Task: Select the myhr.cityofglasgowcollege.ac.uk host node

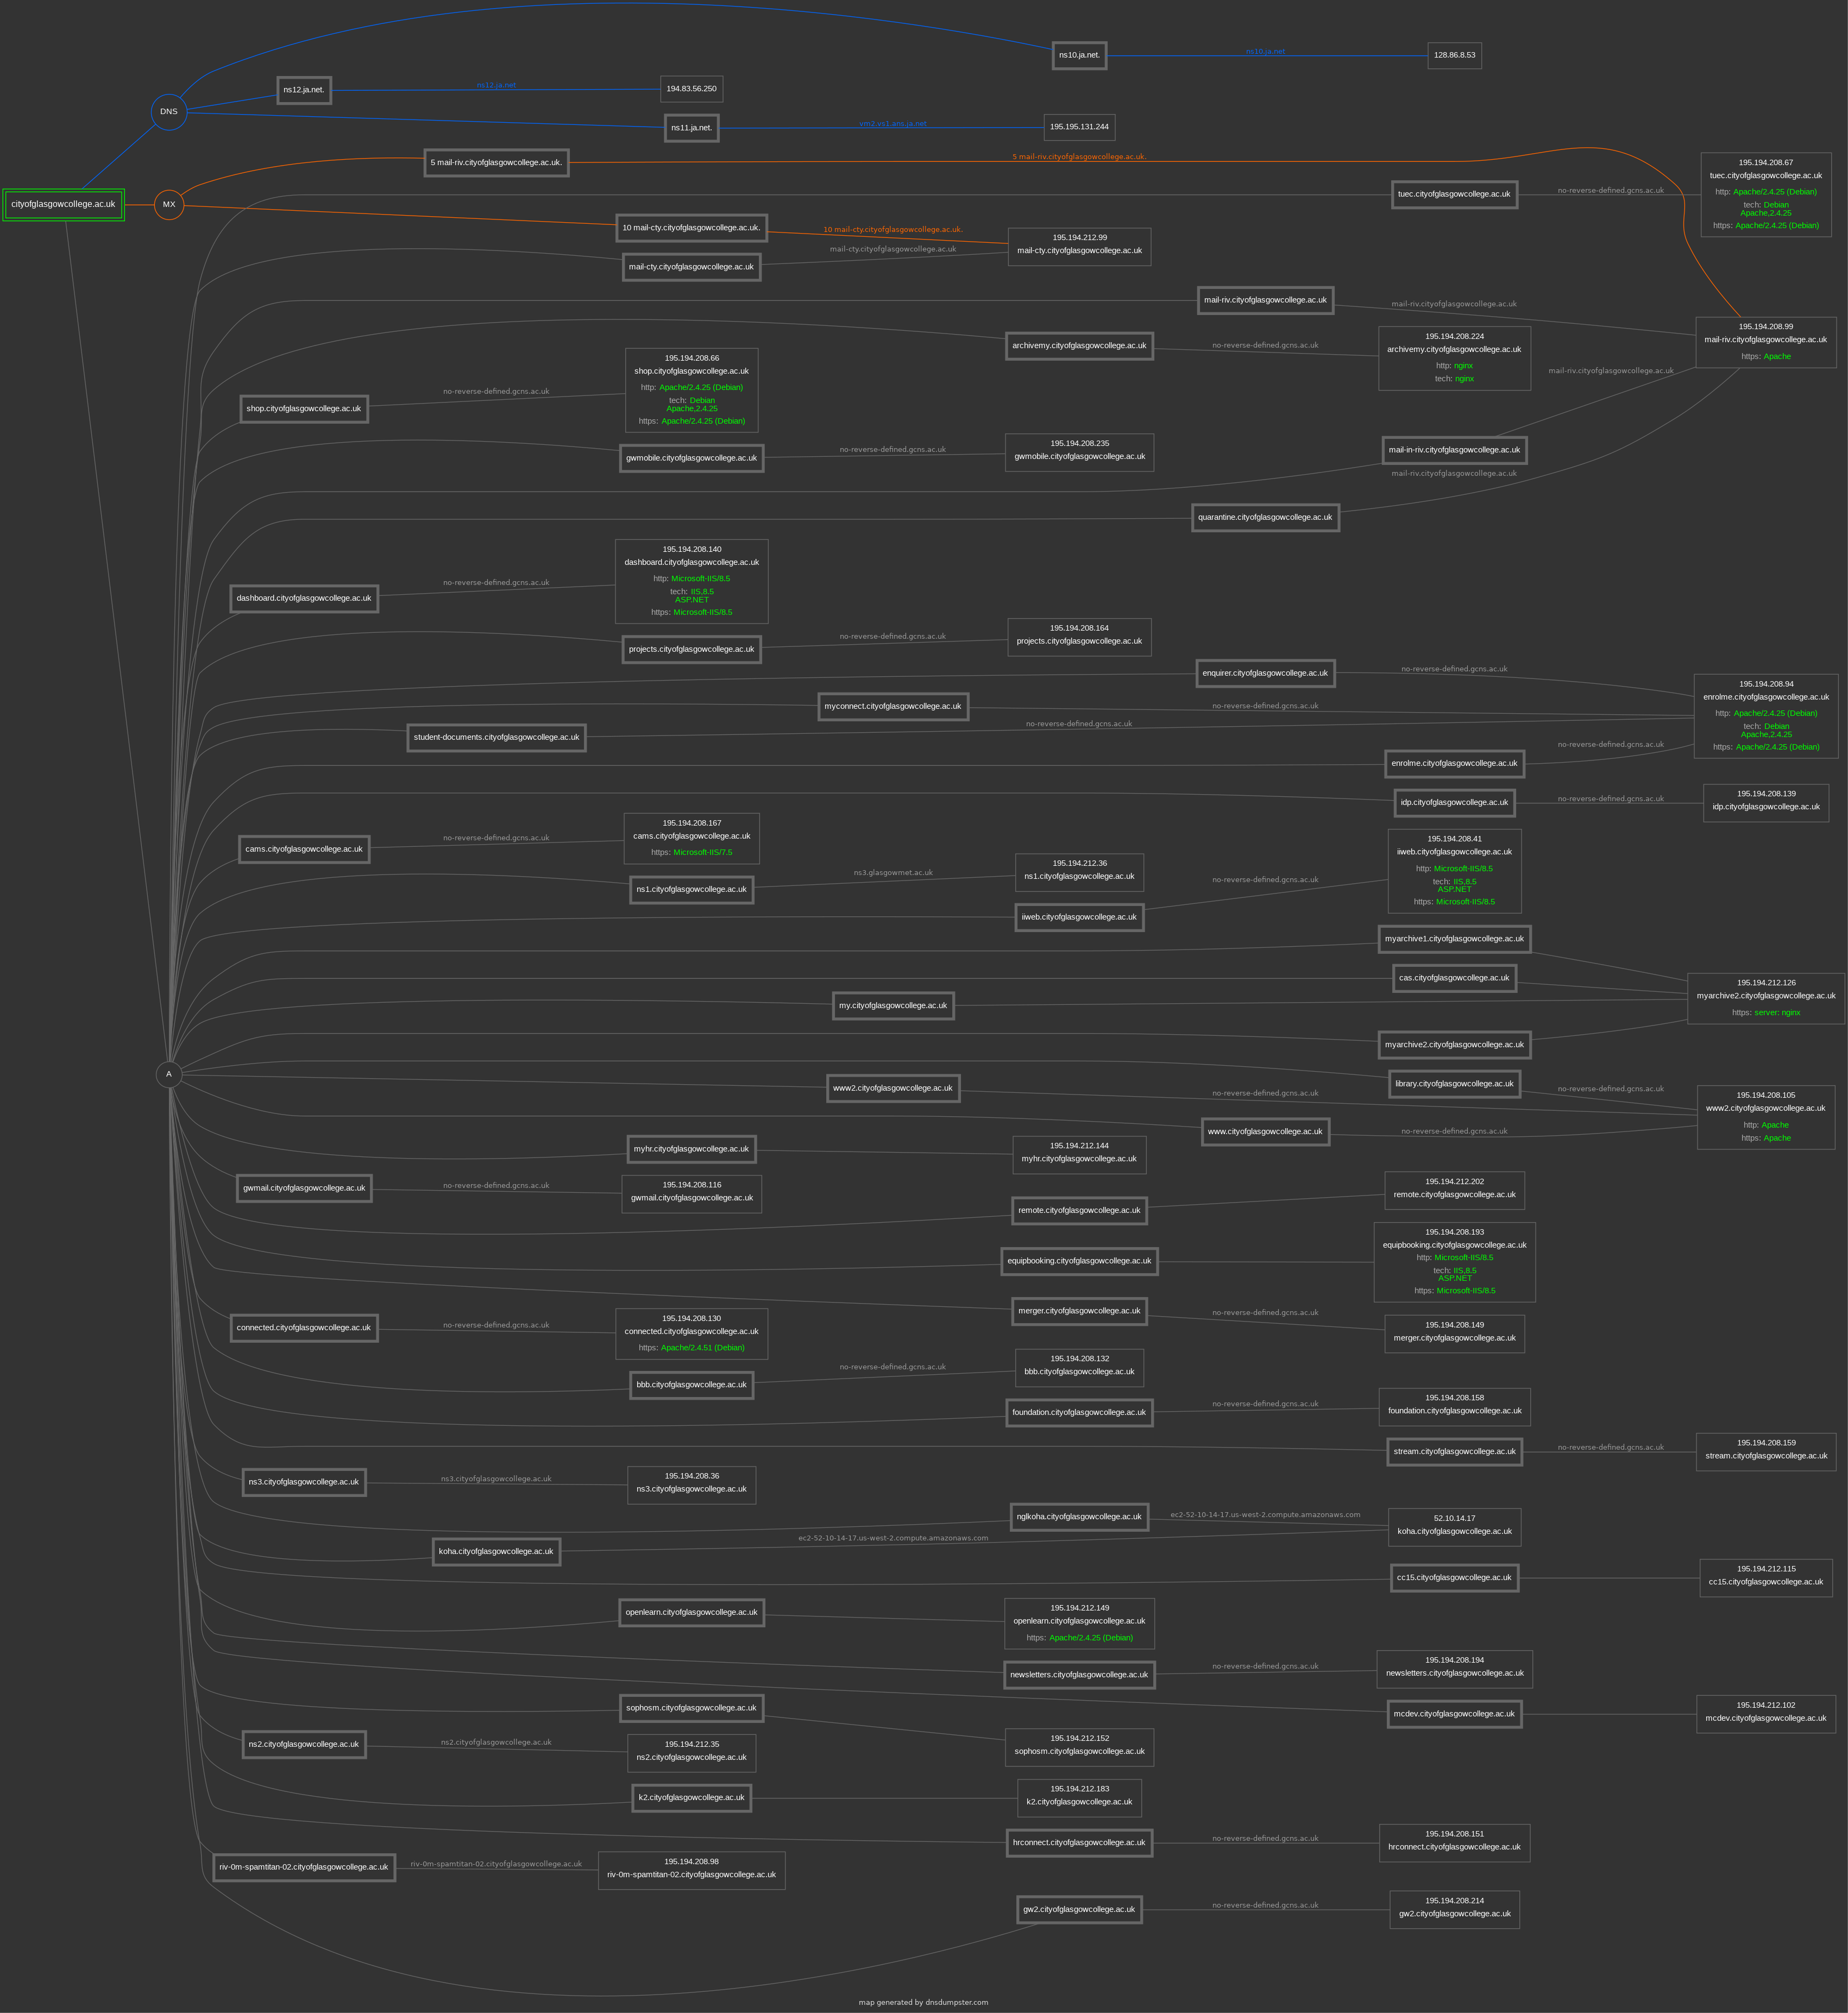Action: (692, 1149)
